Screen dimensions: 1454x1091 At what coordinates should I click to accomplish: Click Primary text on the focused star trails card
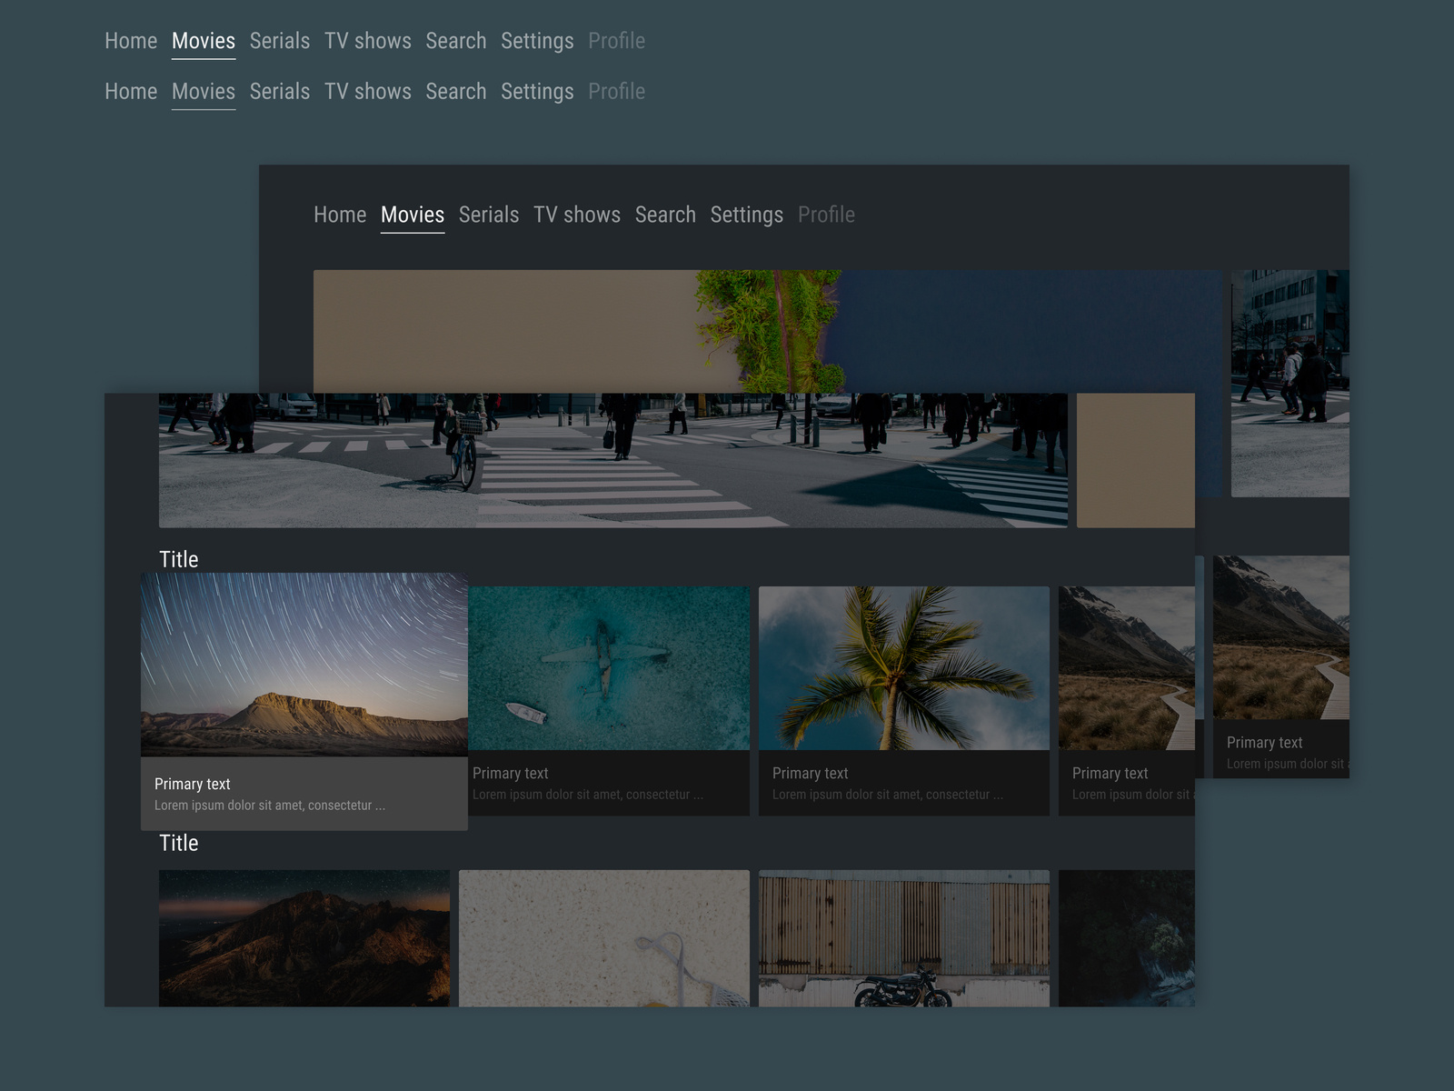(x=192, y=784)
